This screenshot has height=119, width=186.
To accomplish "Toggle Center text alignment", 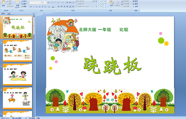I will point(61,7).
